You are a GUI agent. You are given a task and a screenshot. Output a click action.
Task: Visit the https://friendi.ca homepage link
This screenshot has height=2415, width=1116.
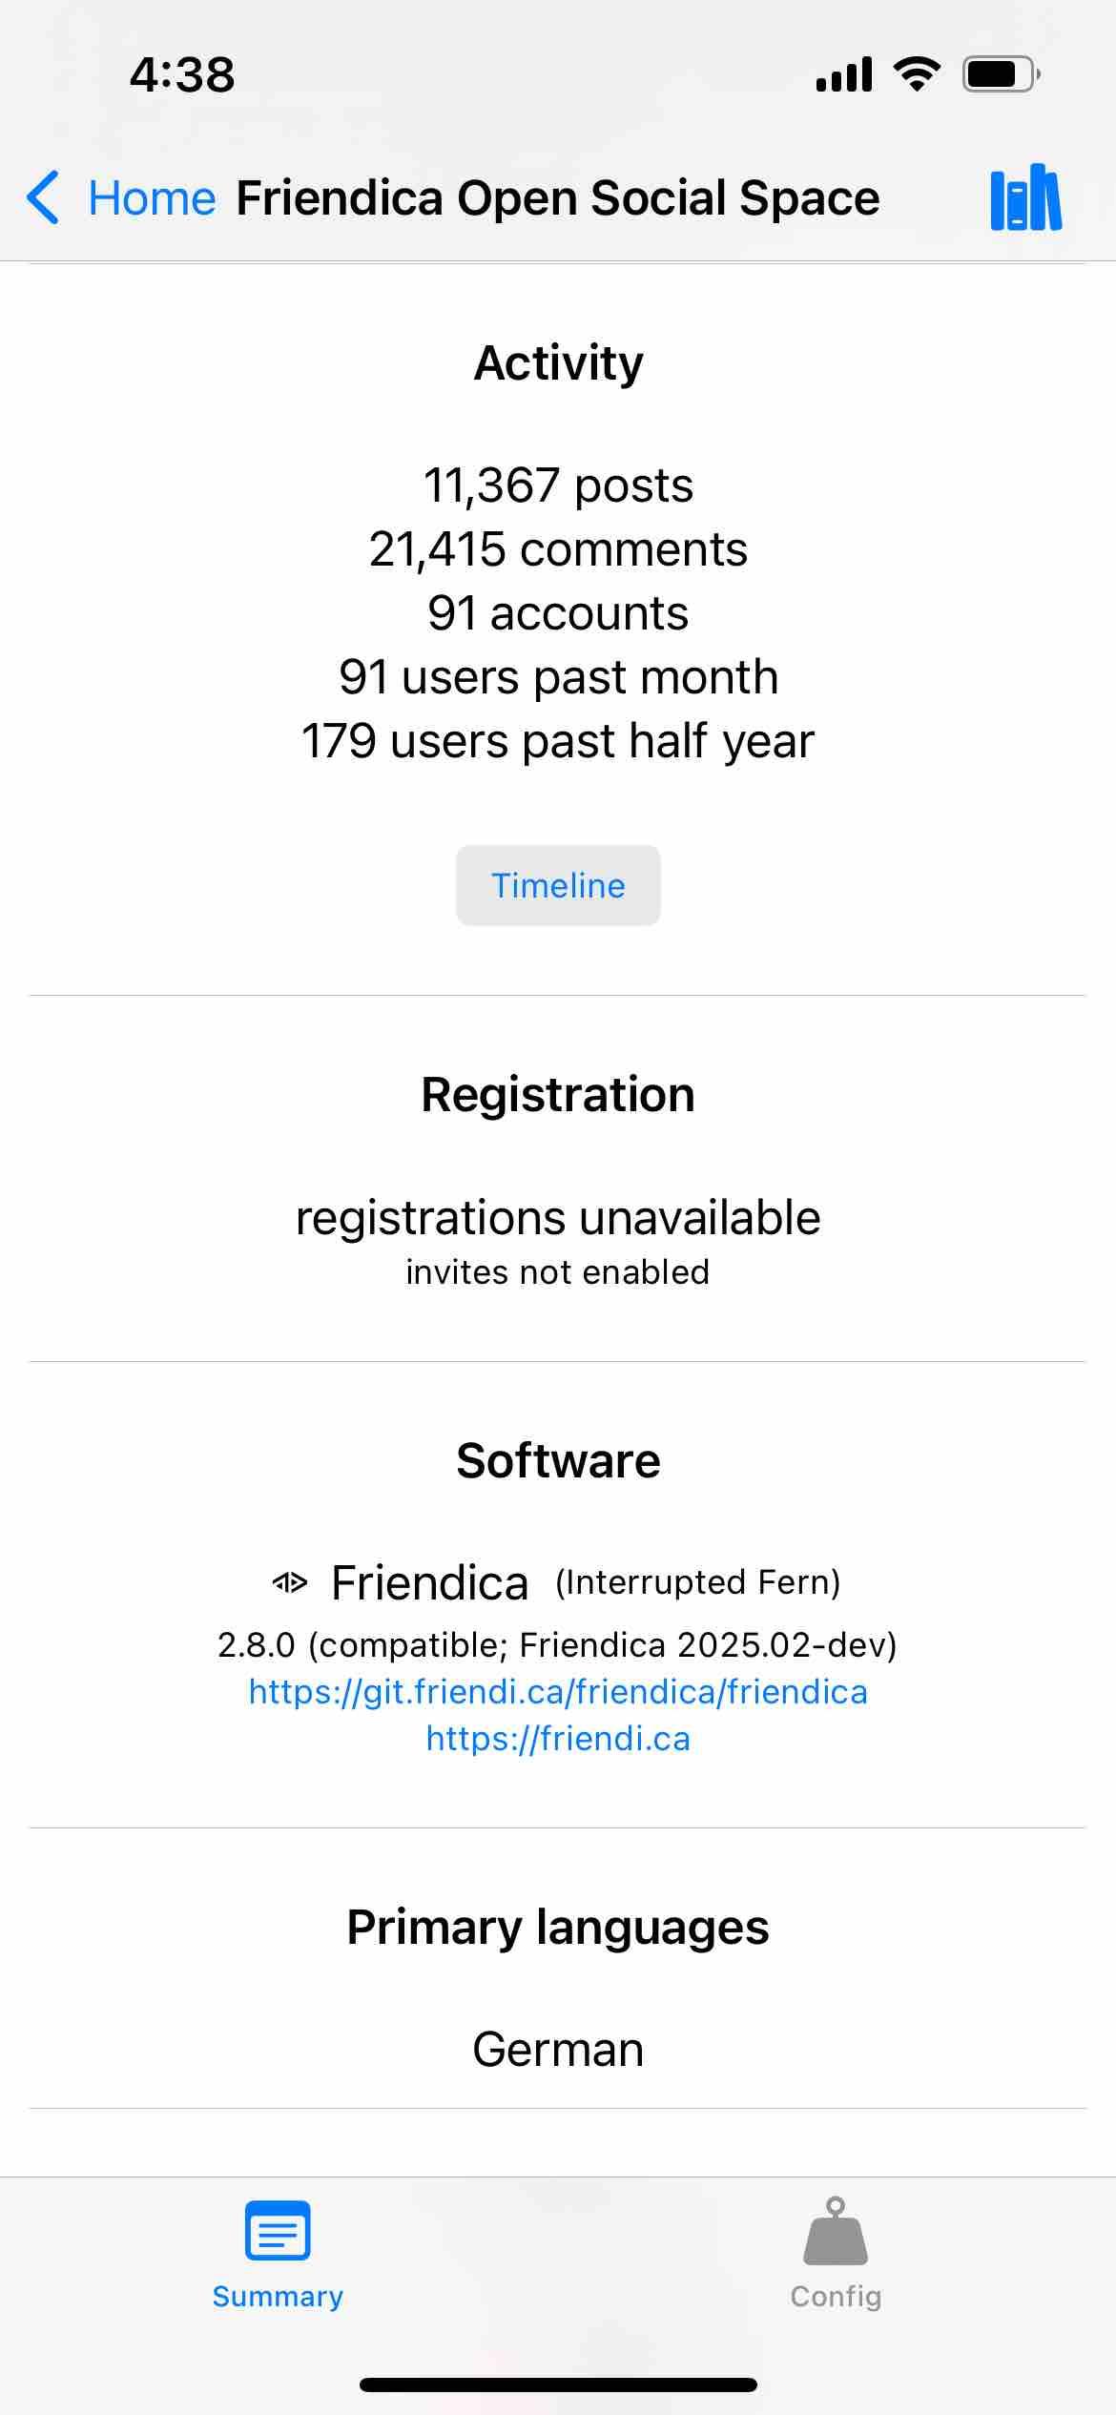pyautogui.click(x=558, y=1739)
